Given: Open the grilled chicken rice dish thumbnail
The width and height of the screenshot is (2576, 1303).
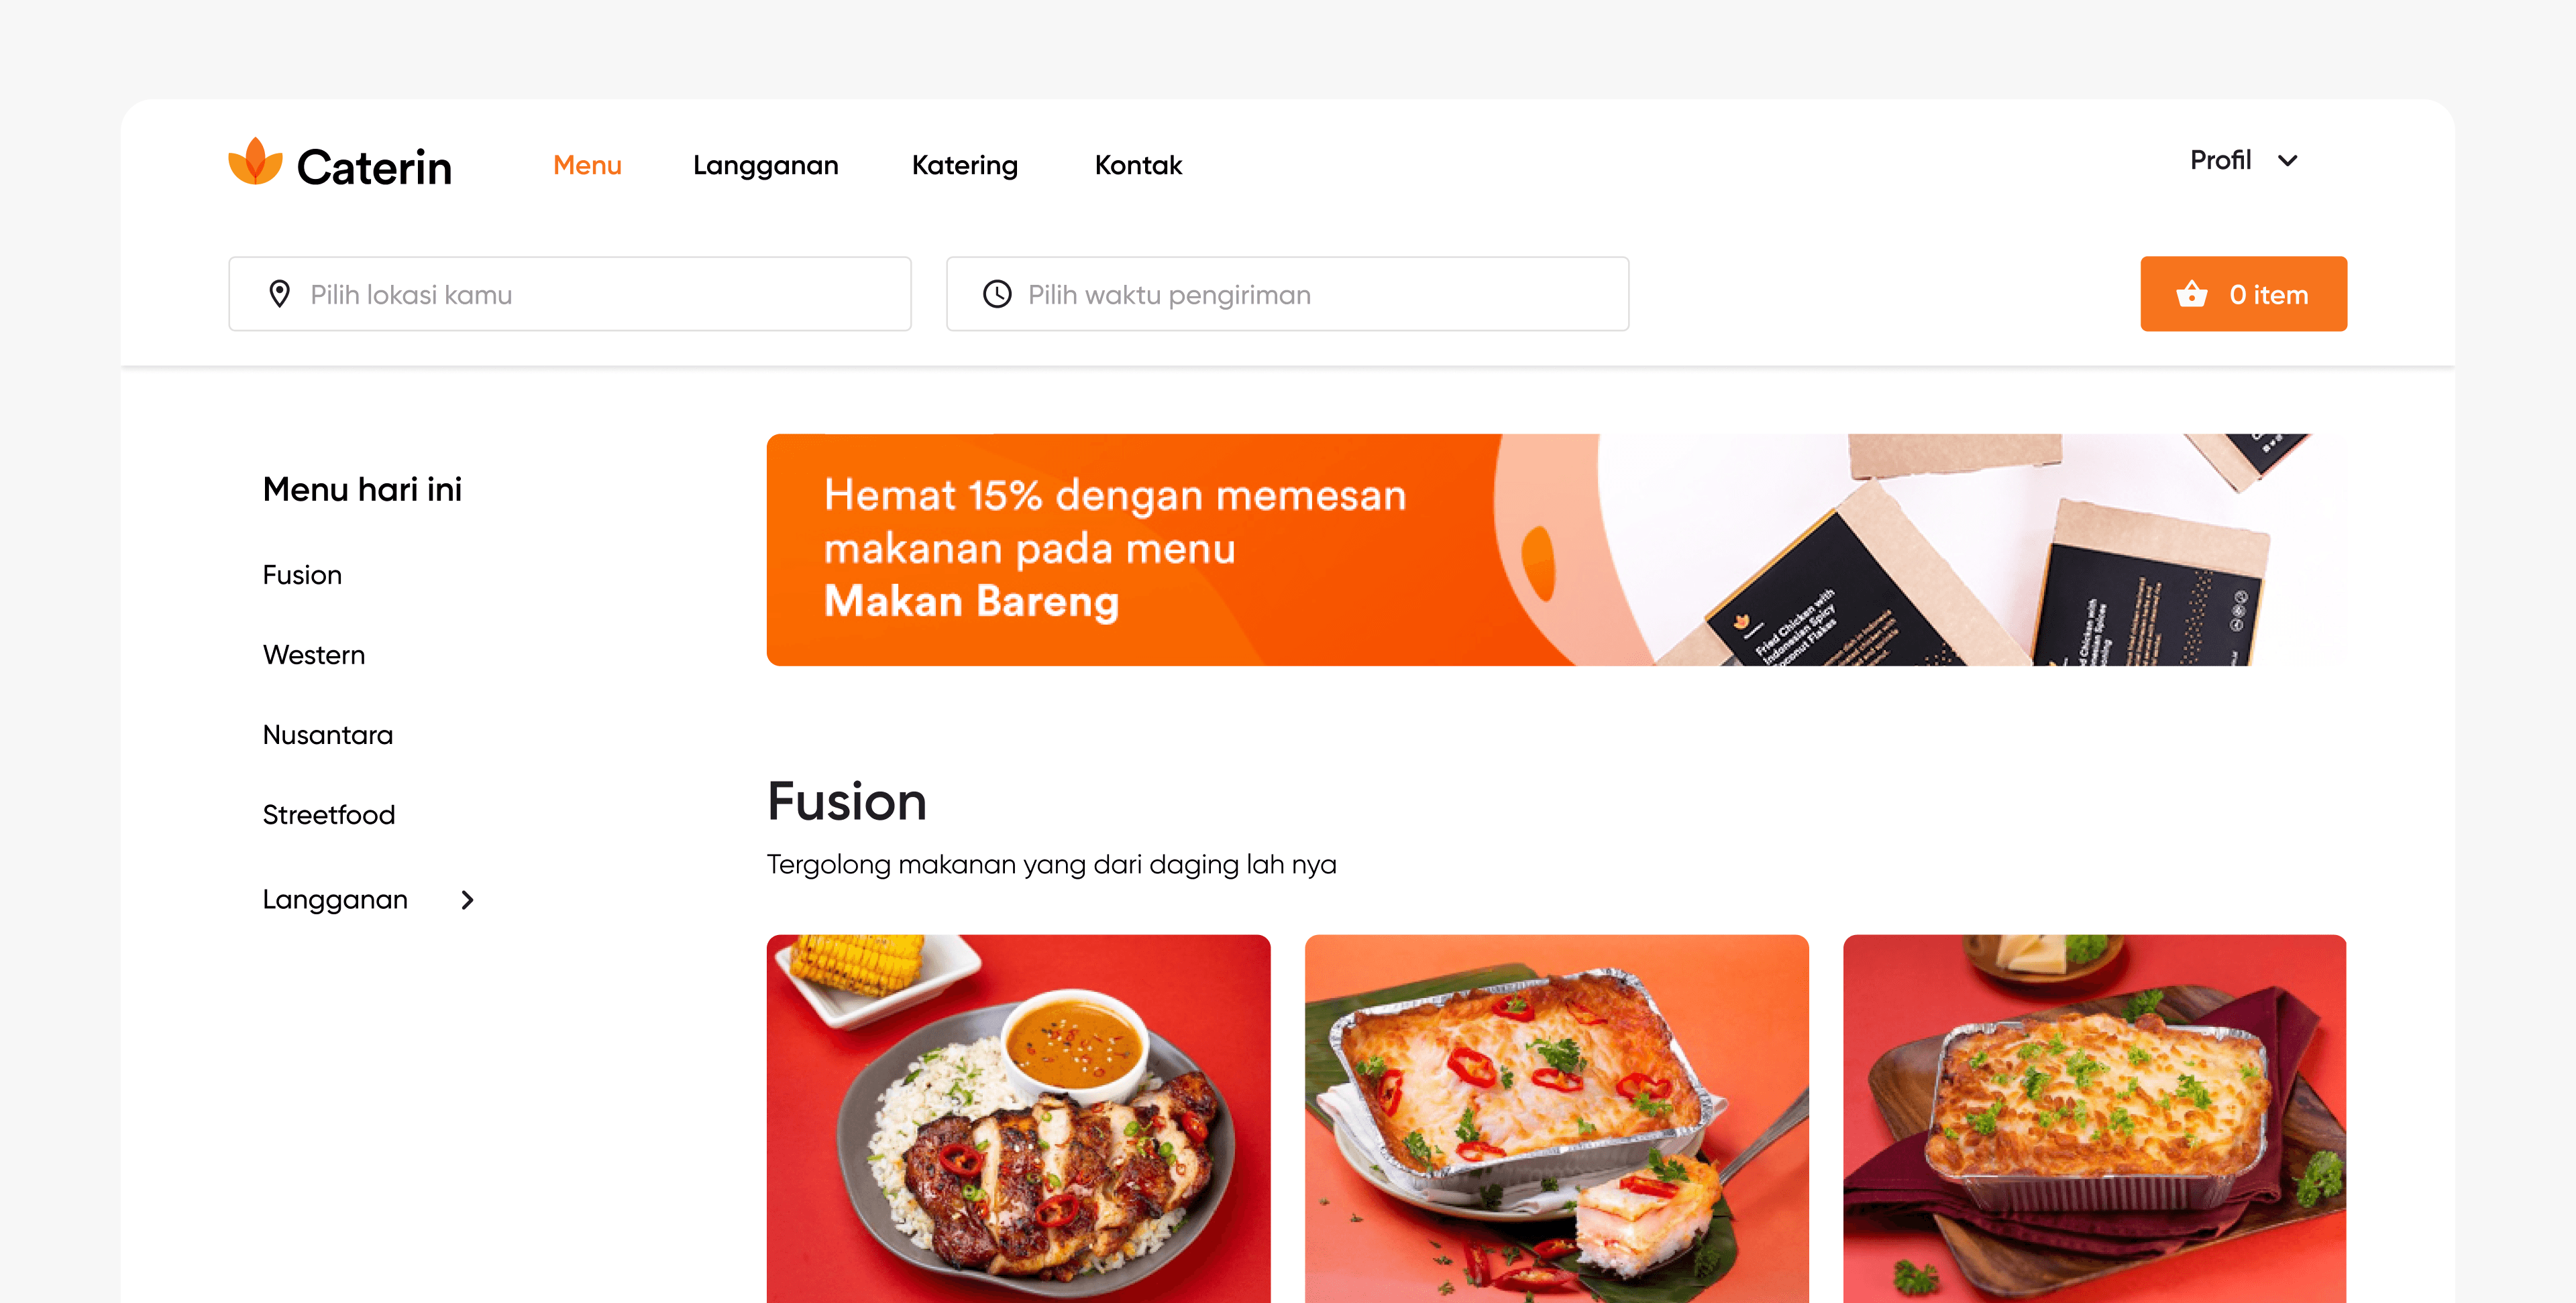Looking at the screenshot, I should point(1018,1118).
